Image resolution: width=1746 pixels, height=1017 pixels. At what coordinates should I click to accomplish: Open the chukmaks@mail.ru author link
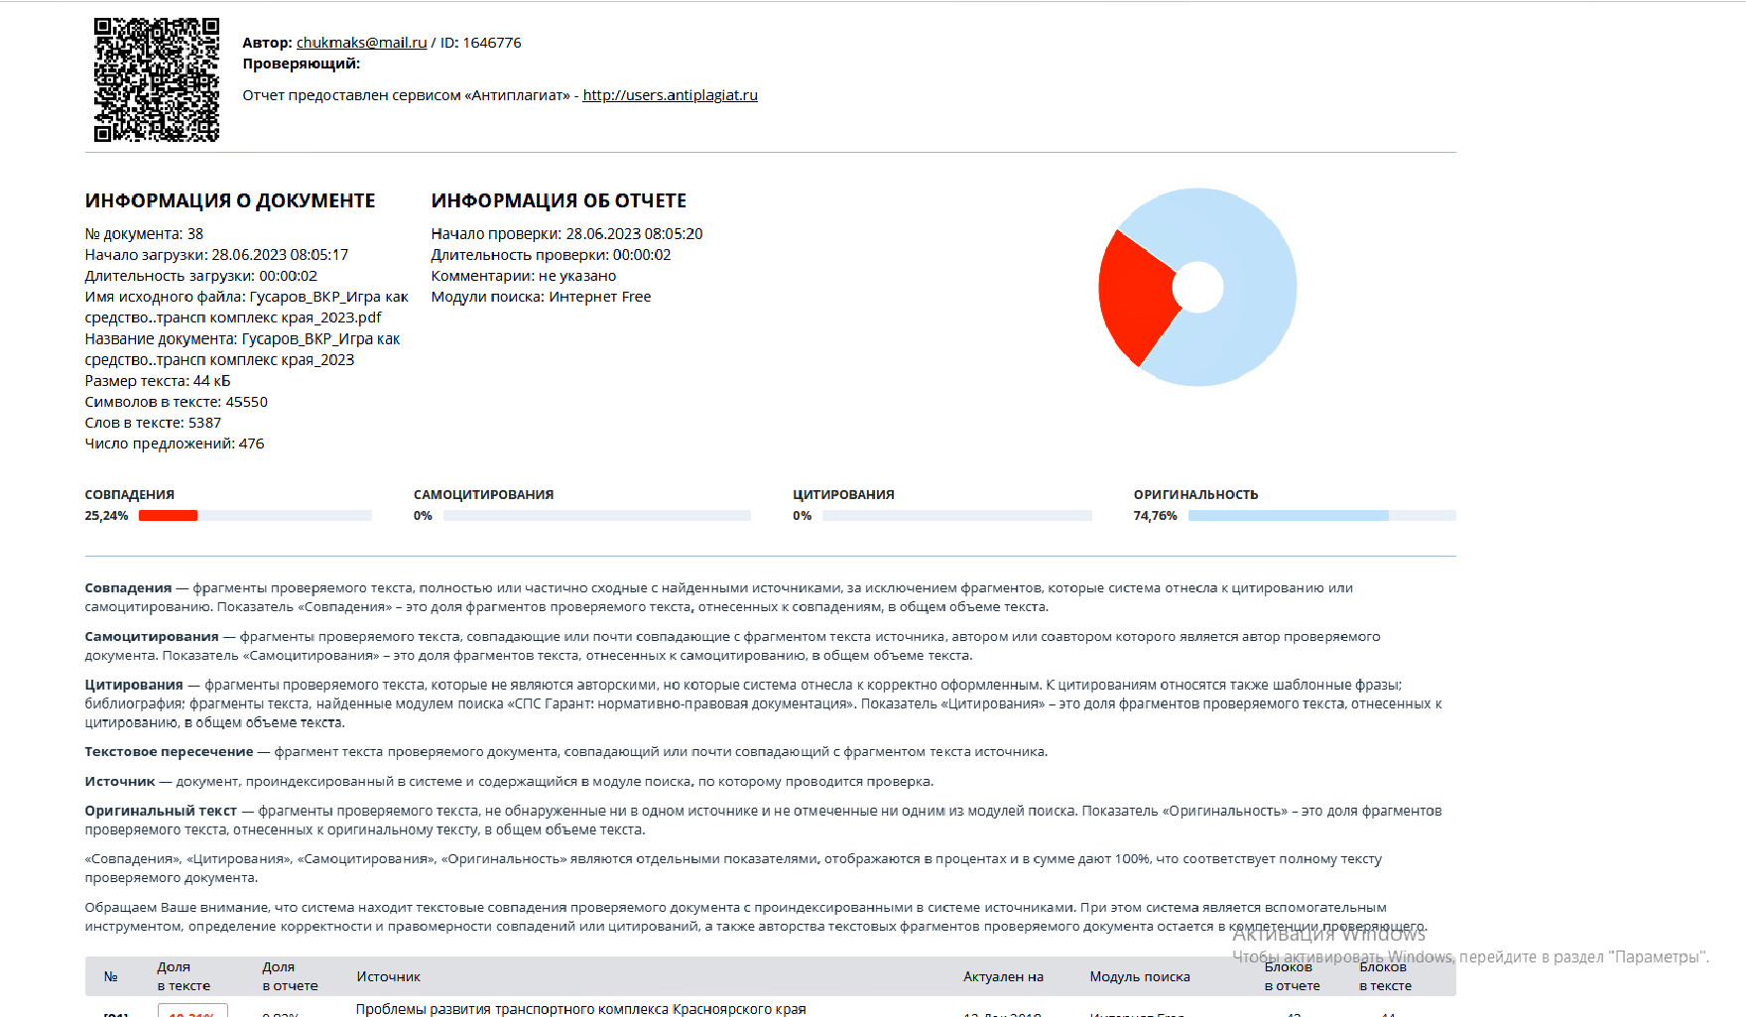pos(361,43)
